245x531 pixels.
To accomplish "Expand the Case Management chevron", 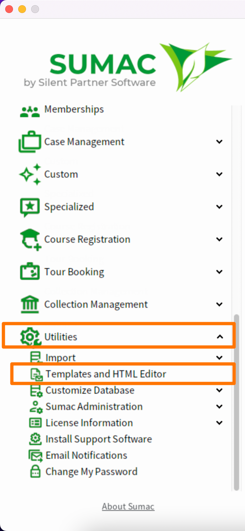I will (x=220, y=142).
